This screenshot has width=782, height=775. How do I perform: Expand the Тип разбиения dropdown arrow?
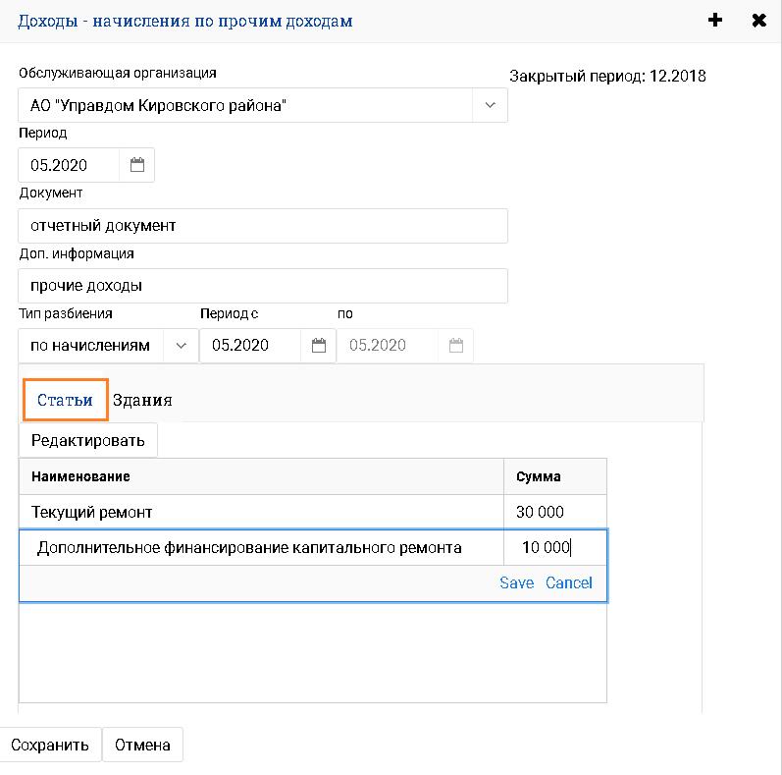click(181, 345)
